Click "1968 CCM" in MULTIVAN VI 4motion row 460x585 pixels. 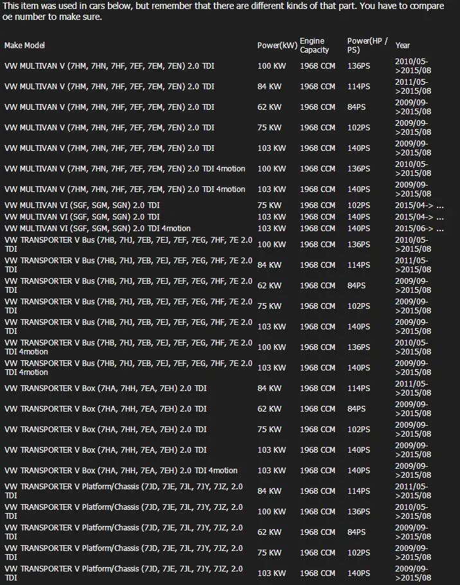pyautogui.click(x=317, y=229)
